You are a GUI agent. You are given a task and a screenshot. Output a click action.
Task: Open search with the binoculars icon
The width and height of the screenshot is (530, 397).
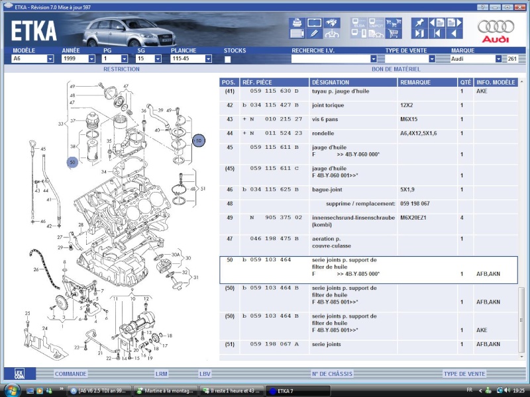[332, 23]
